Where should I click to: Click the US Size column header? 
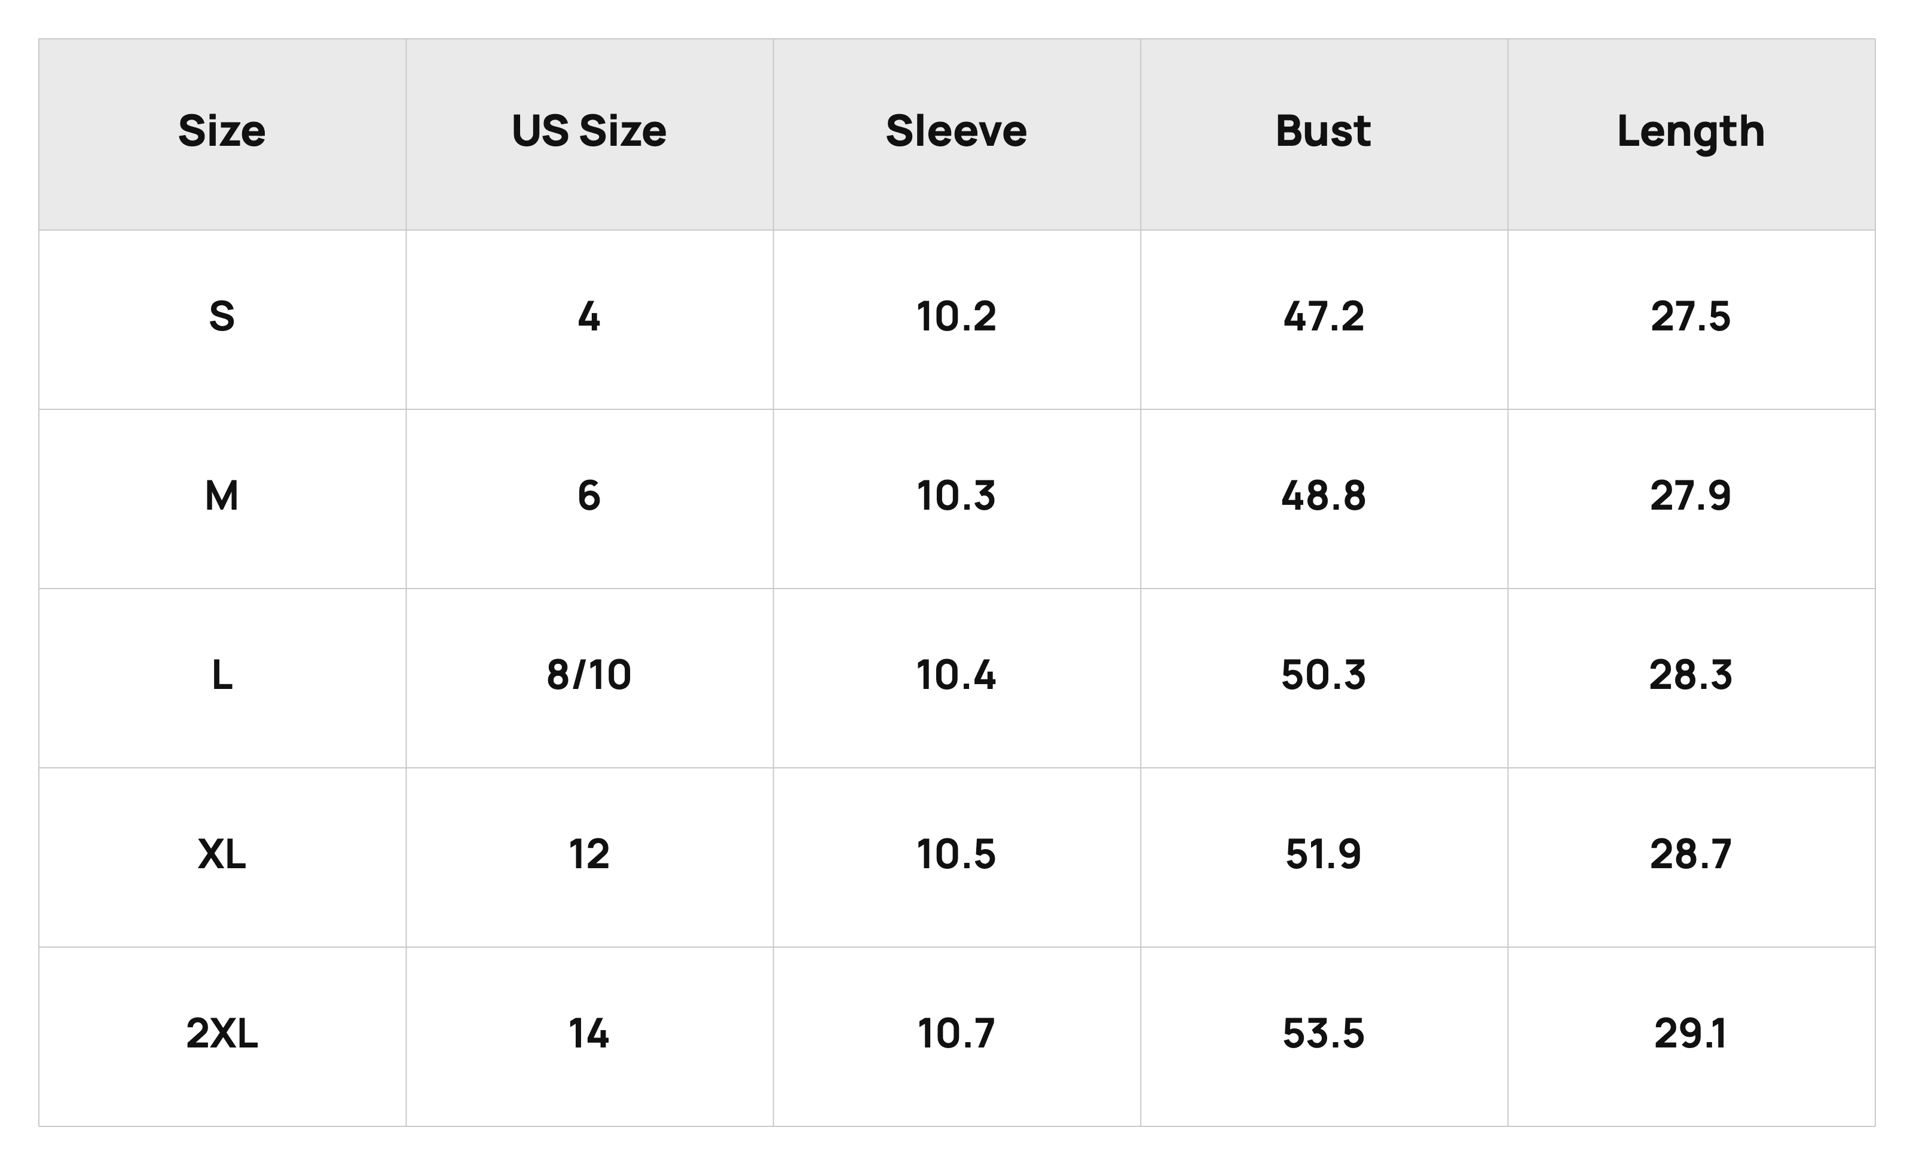589,134
